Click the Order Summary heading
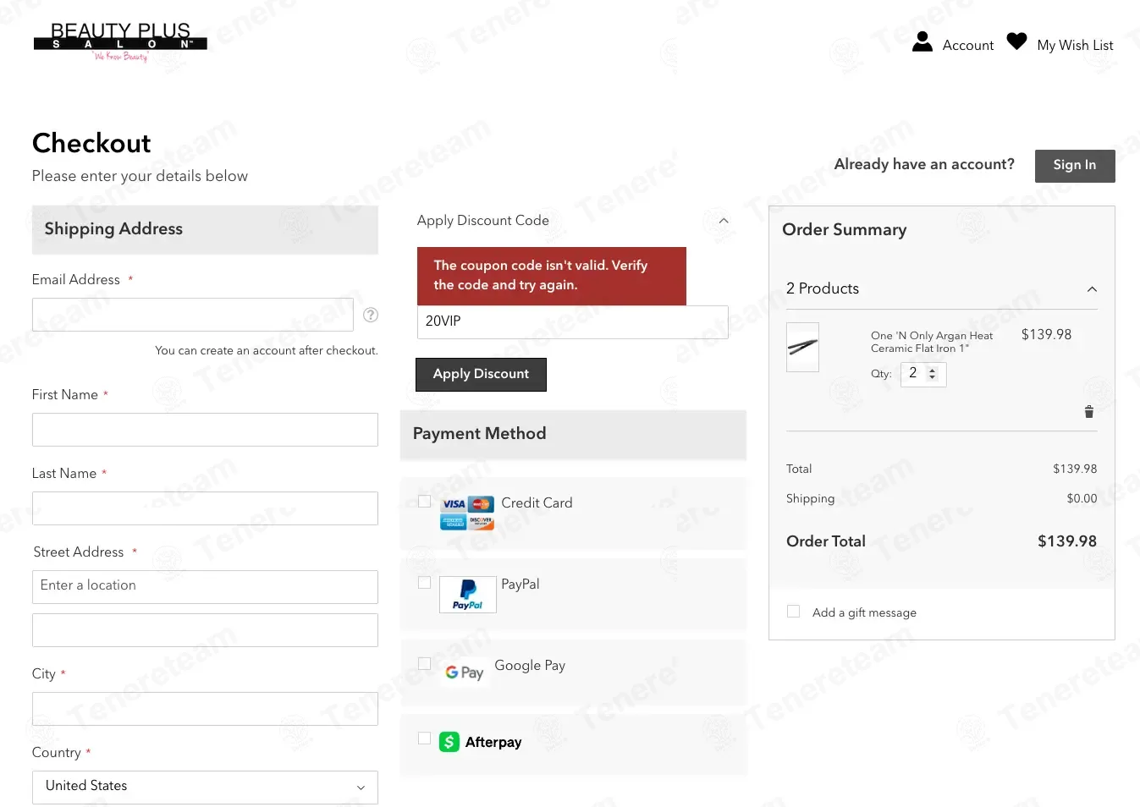The height and width of the screenshot is (807, 1140). coord(845,230)
